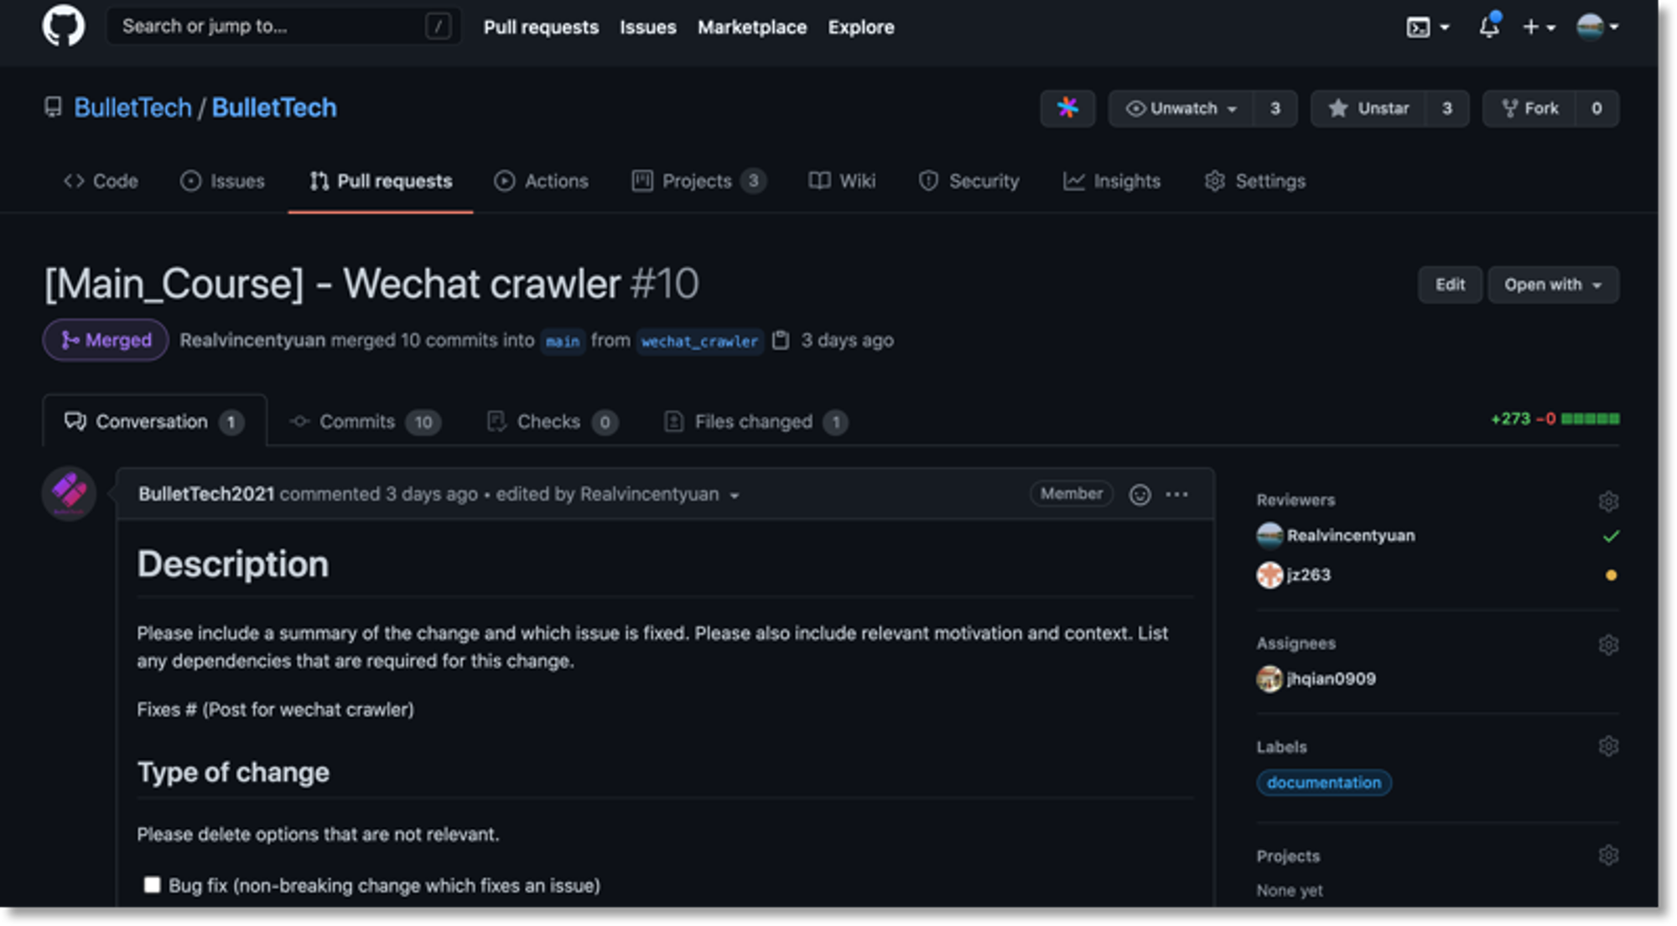1677x926 pixels.
Task: Select the Checks tab
Action: [x=552, y=422]
